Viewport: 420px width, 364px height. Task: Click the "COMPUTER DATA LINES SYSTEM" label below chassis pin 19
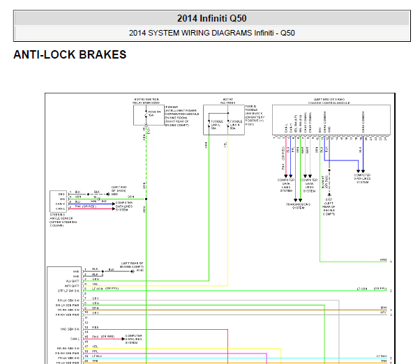click(x=362, y=179)
